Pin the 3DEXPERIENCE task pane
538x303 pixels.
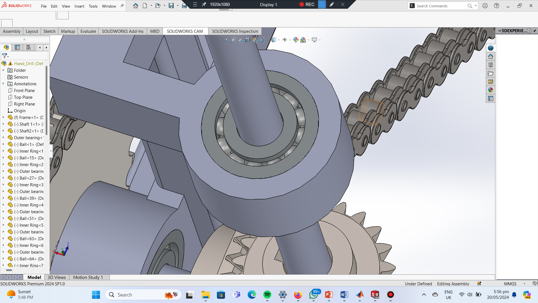pos(535,31)
